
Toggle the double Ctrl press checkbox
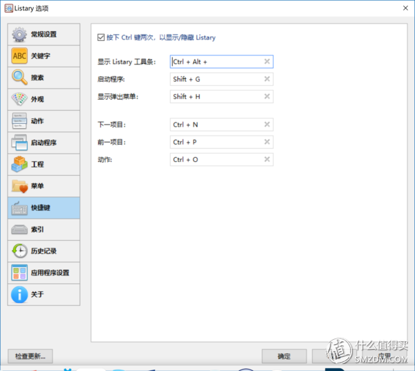101,37
